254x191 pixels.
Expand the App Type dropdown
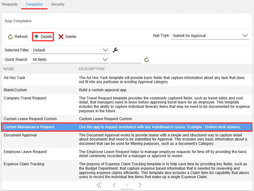point(245,36)
